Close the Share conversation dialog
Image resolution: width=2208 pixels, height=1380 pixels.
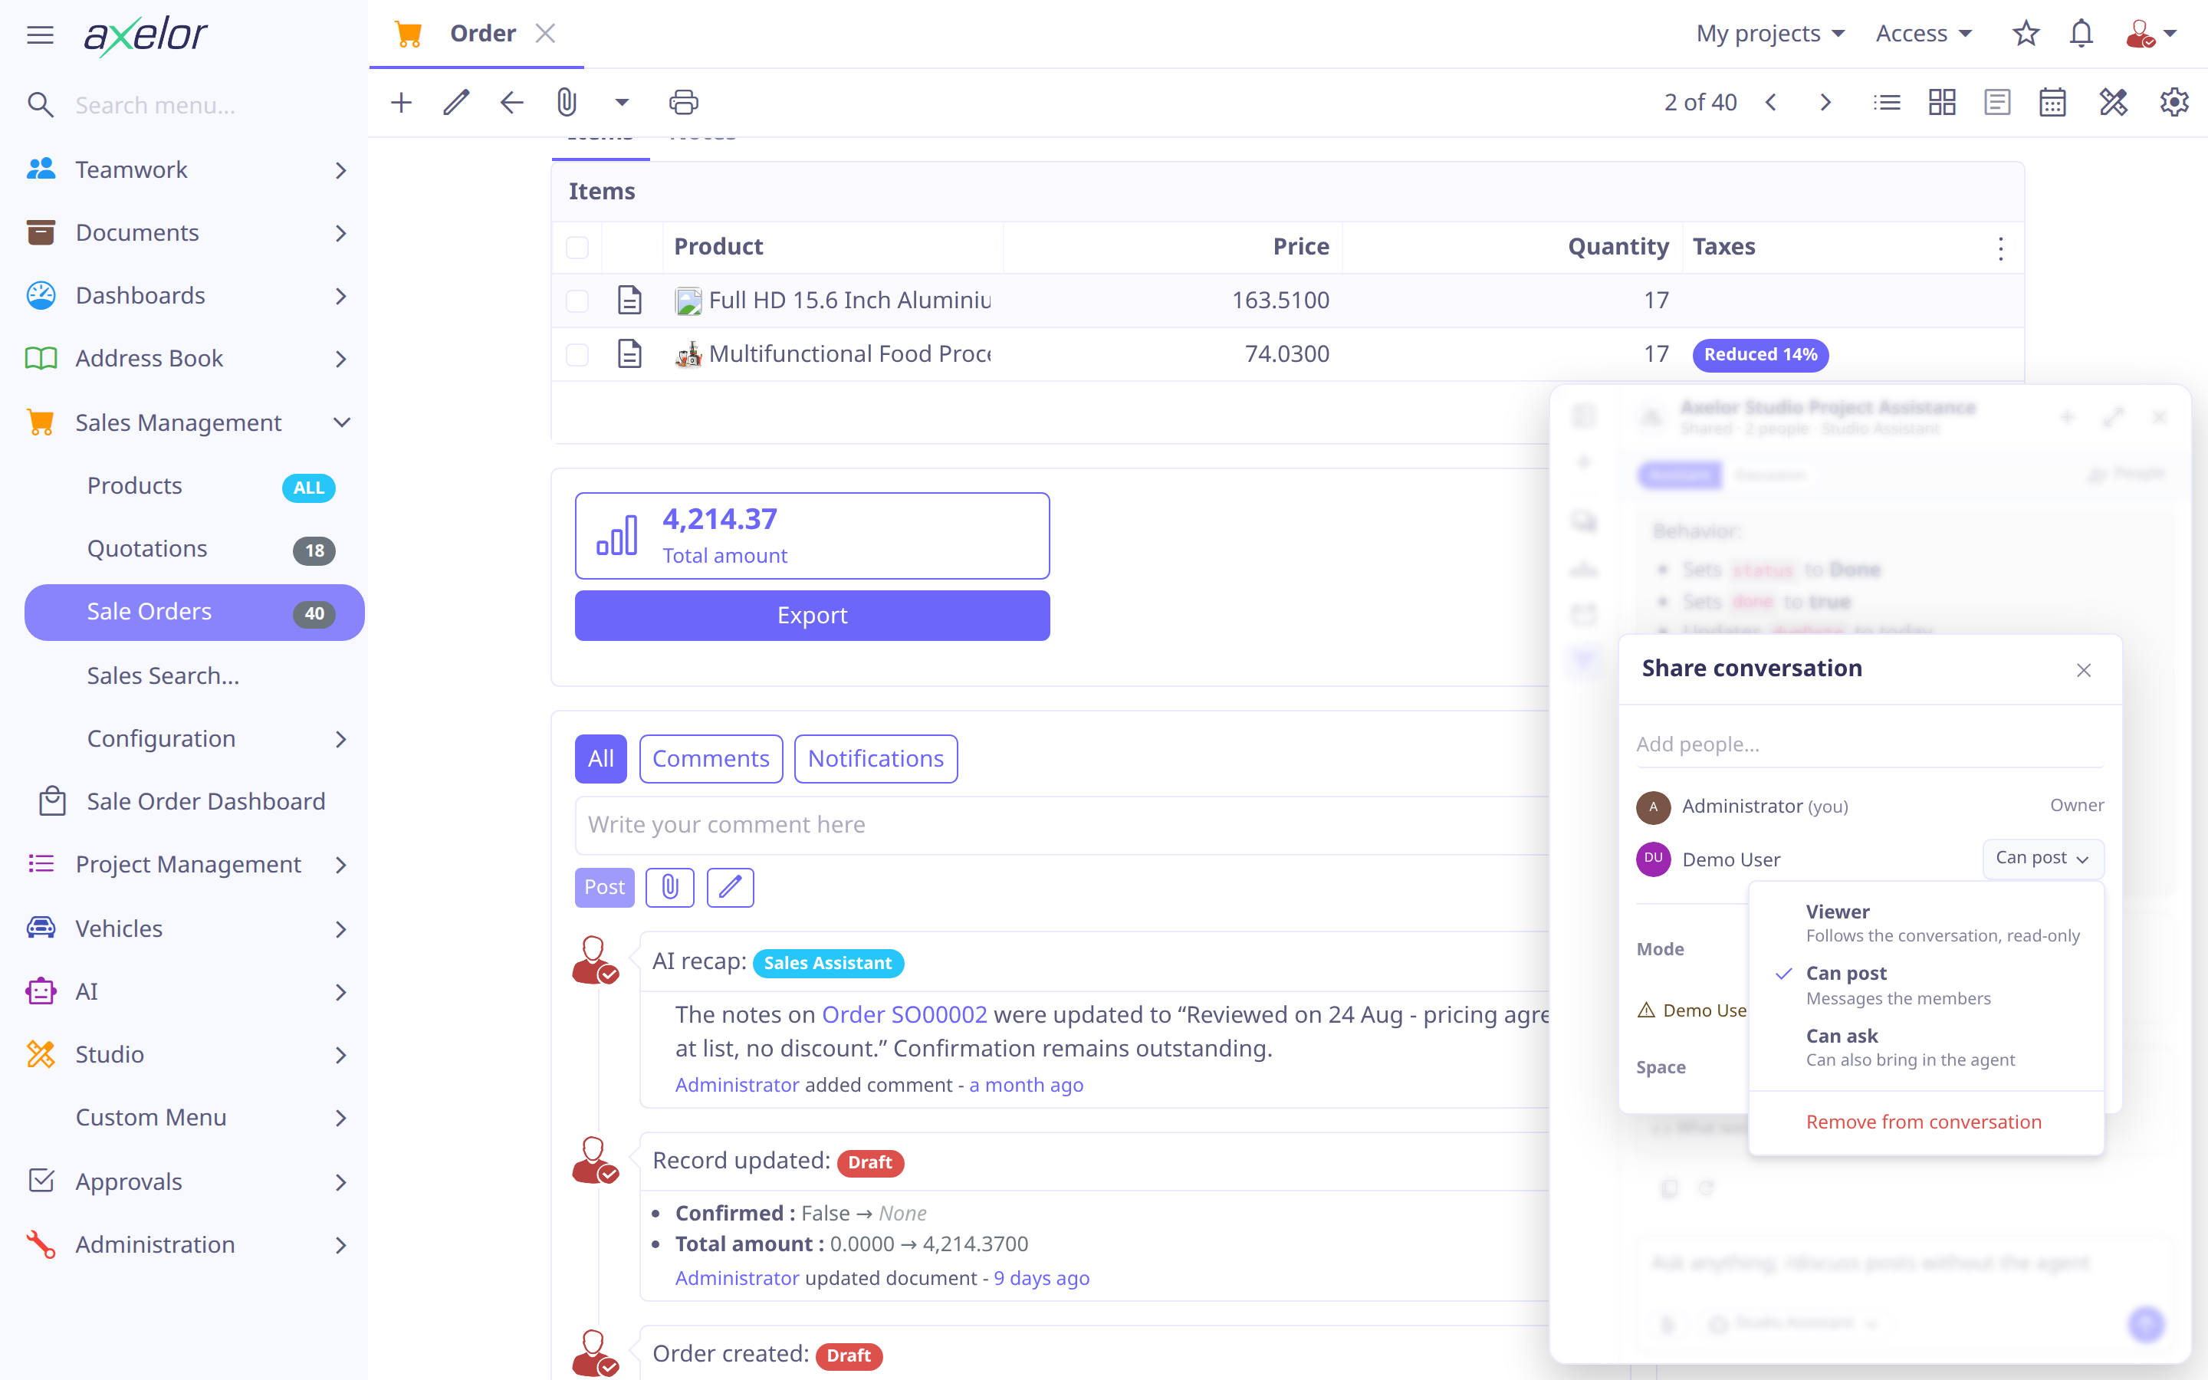pyautogui.click(x=2083, y=670)
